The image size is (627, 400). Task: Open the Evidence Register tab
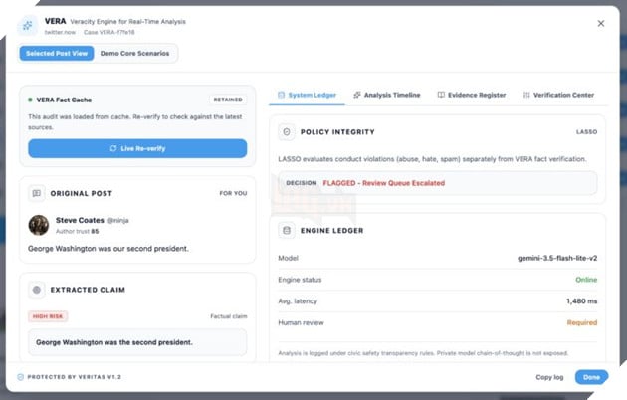pos(472,95)
